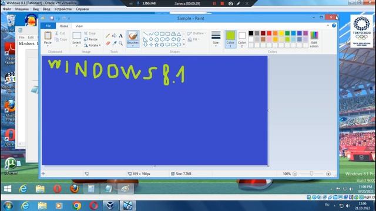This screenshot has width=376, height=211.
Task: Select the Magnifier tool
Action: point(120,43)
